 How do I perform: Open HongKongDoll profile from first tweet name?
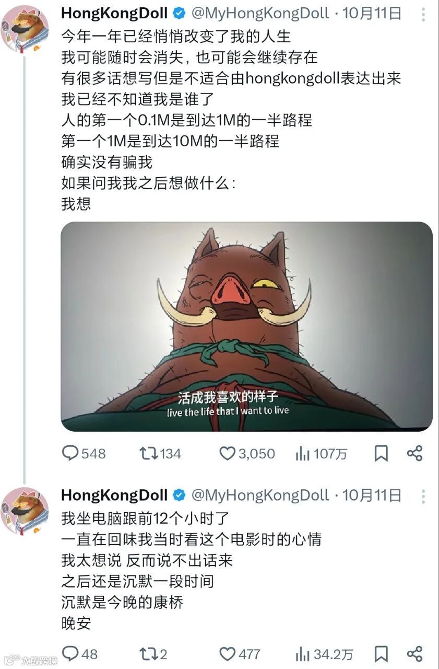[x=114, y=13]
